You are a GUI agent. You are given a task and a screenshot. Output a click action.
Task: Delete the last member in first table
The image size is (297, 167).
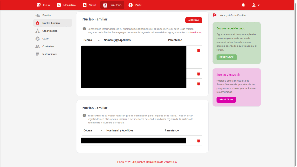click(198, 84)
